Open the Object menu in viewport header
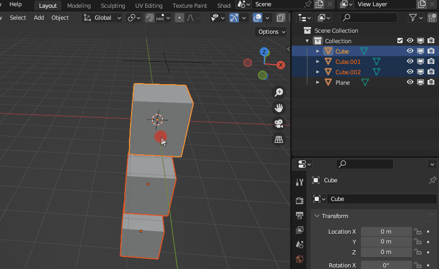Screen dimensions: 439x269 click(60, 18)
